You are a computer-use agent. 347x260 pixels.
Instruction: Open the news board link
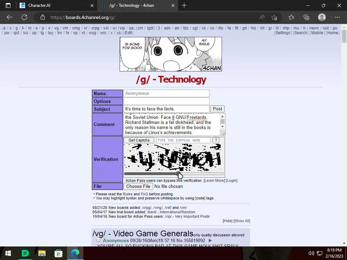tap(314, 28)
